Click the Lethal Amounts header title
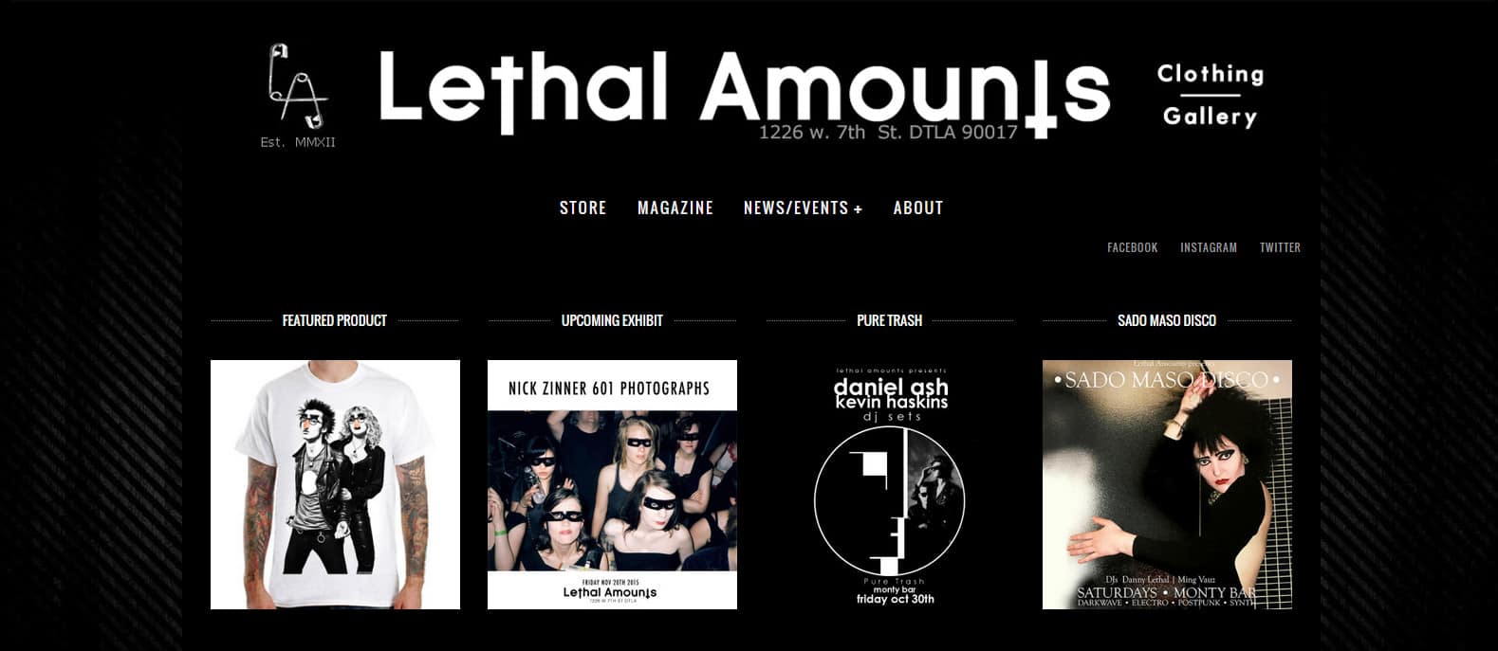Image resolution: width=1498 pixels, height=651 pixels. tap(744, 87)
